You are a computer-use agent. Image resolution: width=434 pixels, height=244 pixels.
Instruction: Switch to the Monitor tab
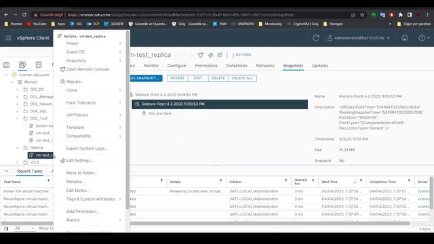[x=151, y=66]
